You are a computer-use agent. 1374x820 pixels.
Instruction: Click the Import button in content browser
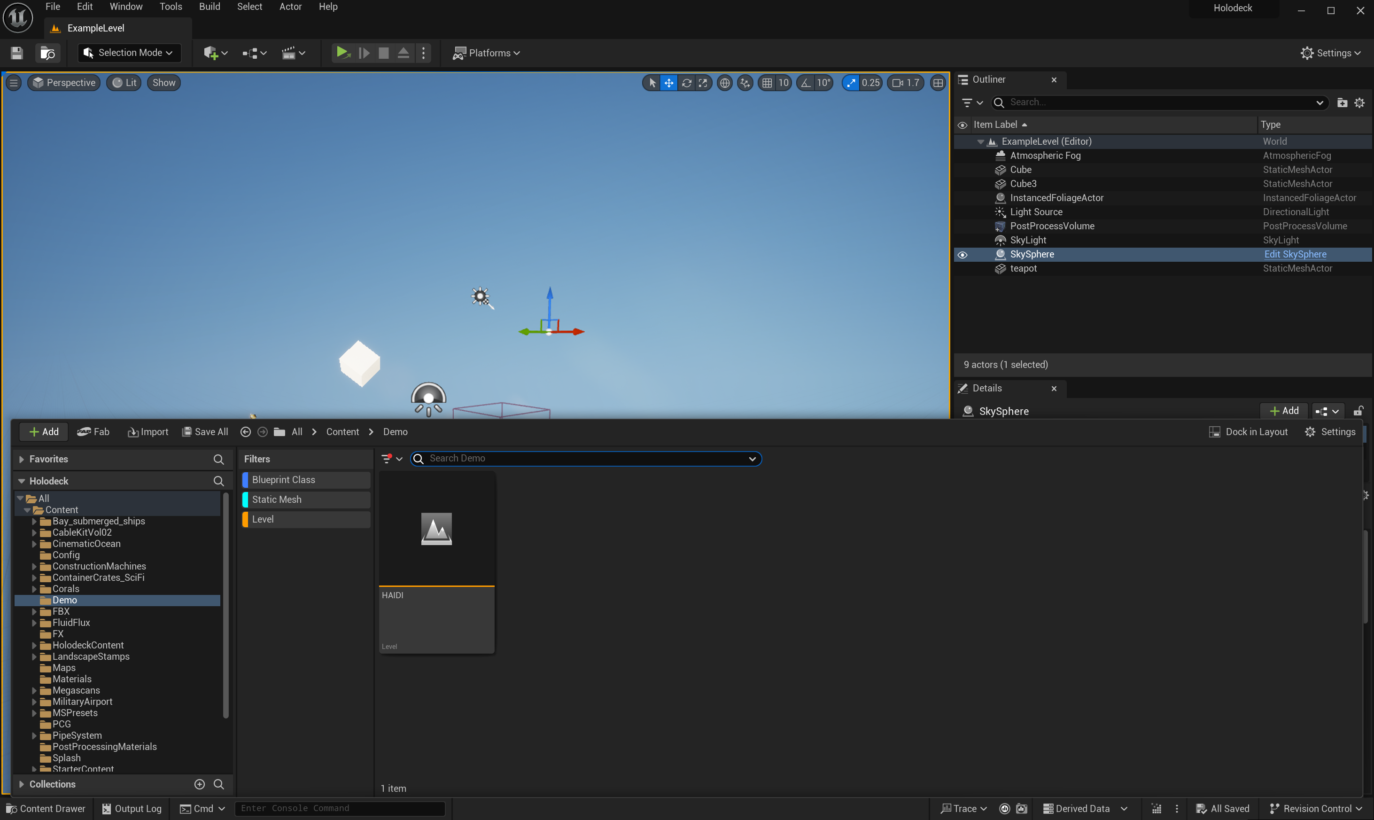pyautogui.click(x=148, y=431)
